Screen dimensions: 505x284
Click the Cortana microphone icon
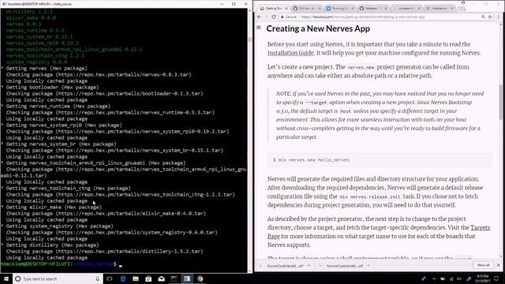[98, 278]
